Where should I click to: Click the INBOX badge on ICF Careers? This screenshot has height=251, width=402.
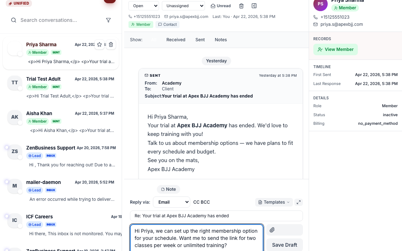click(51, 224)
